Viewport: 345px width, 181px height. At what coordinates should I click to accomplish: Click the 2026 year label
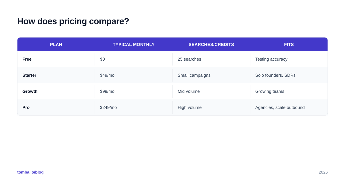click(x=323, y=172)
